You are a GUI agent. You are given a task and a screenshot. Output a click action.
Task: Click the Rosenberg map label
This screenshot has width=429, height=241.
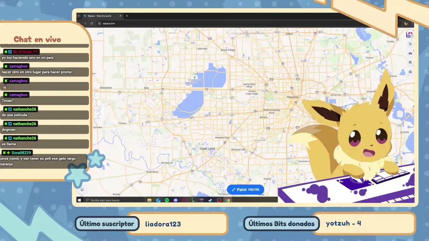(x=152, y=172)
